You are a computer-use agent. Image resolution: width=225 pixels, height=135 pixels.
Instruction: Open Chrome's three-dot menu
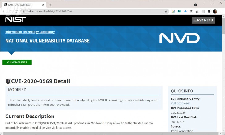pos(221,11)
